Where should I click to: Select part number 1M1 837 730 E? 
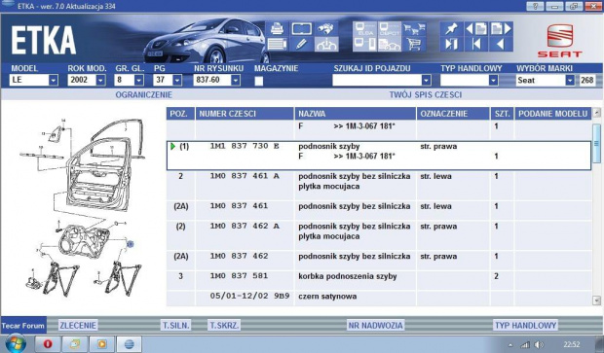(245, 146)
